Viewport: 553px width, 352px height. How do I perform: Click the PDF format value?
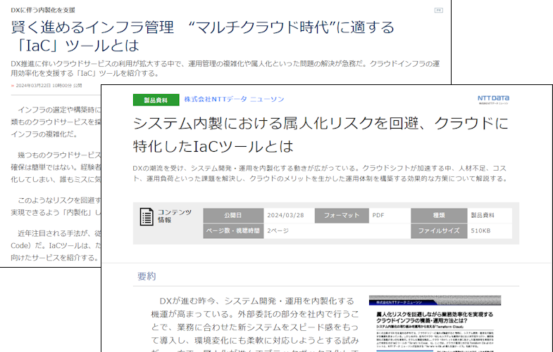click(378, 215)
